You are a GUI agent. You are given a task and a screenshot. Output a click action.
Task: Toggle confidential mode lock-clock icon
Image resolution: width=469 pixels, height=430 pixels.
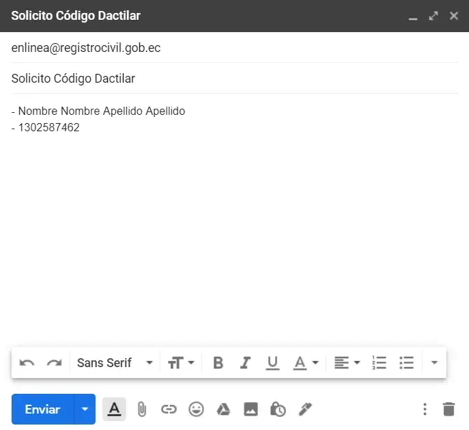(x=278, y=409)
